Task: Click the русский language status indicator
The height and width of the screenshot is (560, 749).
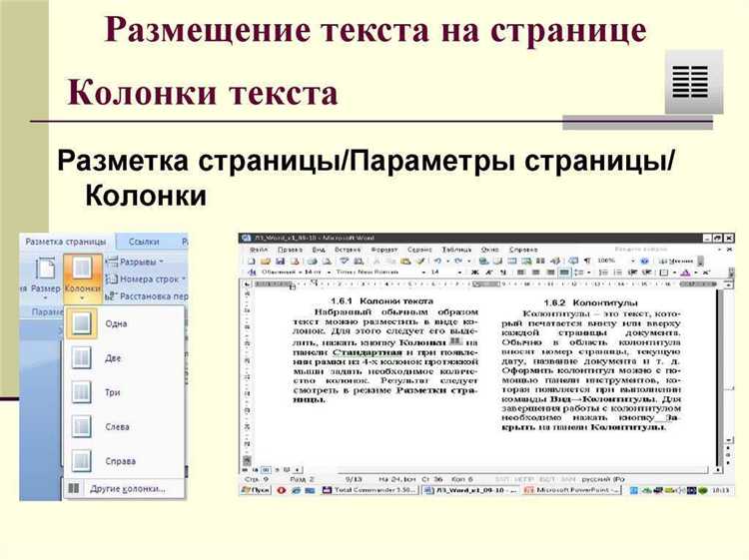Action: tap(602, 479)
